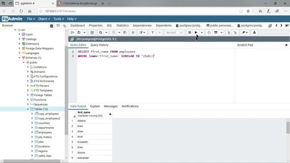Open Filter options dropdown arrow

tap(159, 33)
